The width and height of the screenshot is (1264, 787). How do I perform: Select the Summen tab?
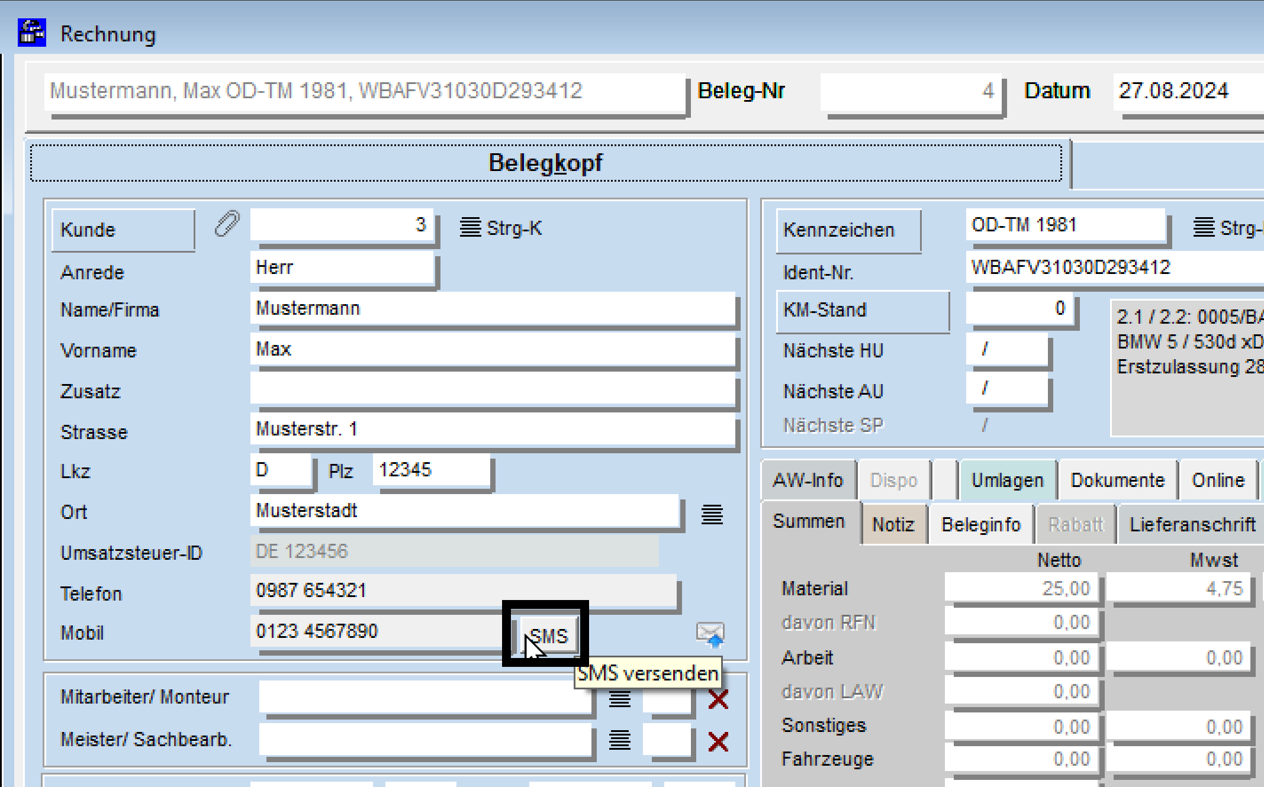(809, 521)
